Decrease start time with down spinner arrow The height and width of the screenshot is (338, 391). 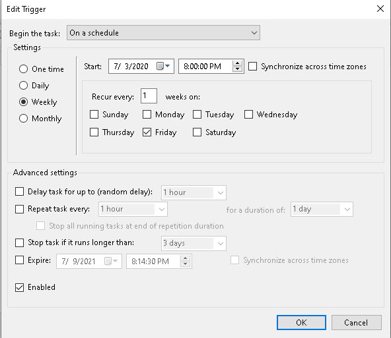point(237,69)
